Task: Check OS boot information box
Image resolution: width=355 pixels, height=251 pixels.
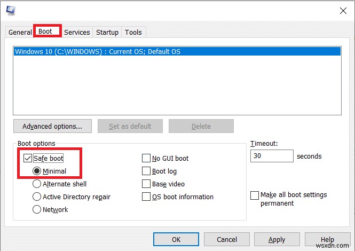Action: pos(146,197)
